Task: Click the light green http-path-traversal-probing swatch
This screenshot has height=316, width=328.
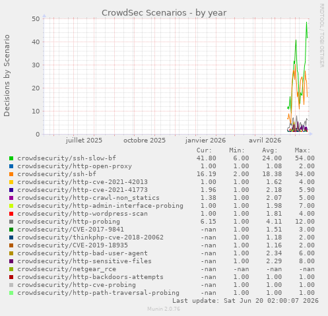Action: (x=11, y=293)
